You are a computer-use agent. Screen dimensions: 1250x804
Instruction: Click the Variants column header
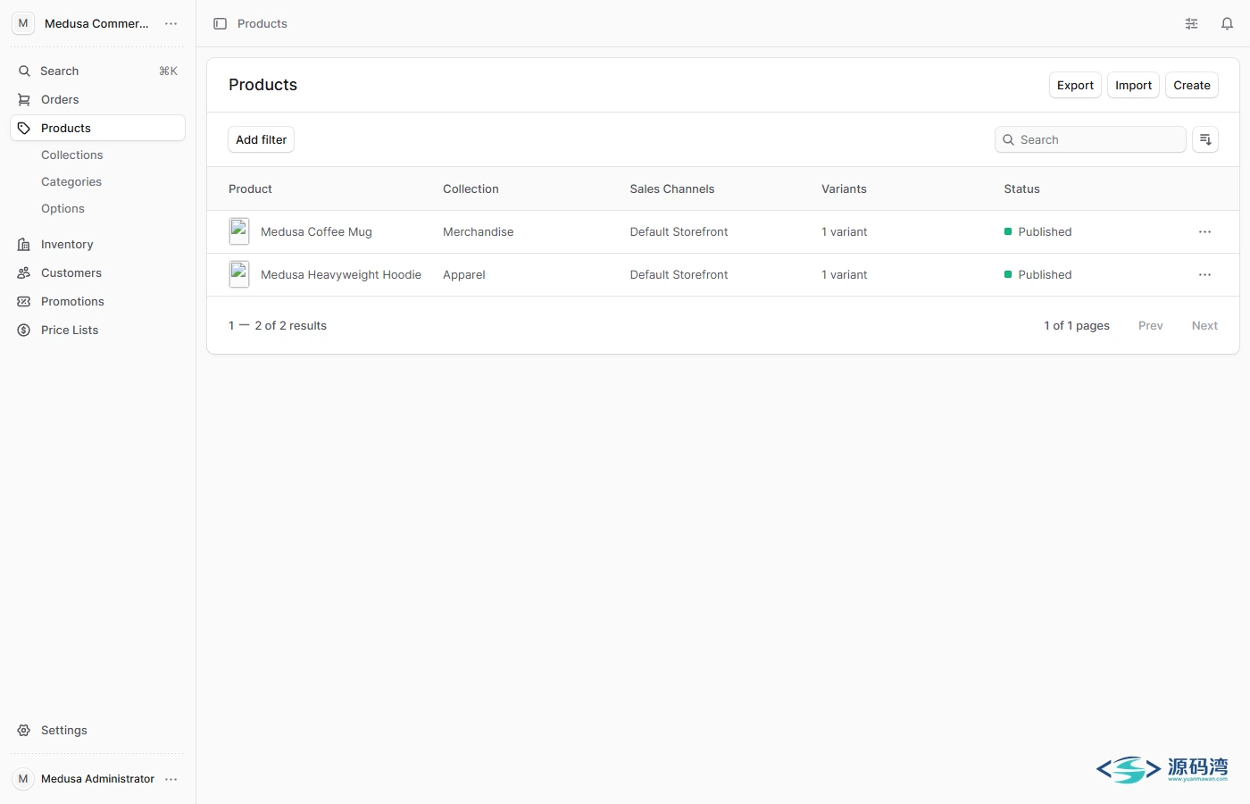pyautogui.click(x=844, y=189)
